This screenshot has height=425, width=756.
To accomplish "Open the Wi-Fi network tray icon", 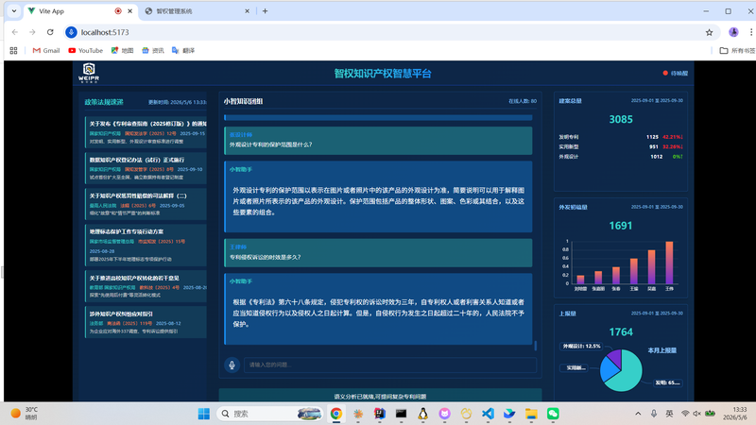I will coord(684,414).
